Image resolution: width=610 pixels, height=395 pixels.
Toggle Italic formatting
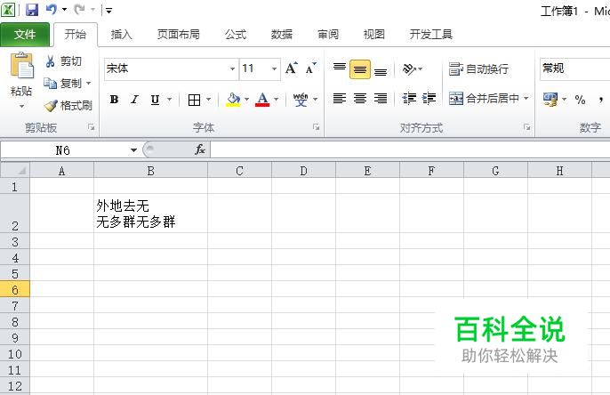(x=134, y=100)
